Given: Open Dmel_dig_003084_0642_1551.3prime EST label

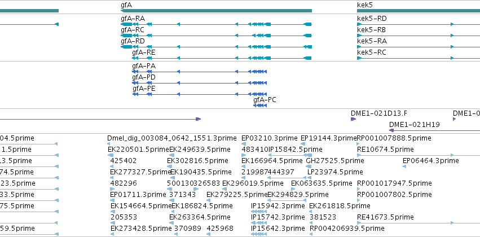Looking at the screenshot, I should point(171,138).
